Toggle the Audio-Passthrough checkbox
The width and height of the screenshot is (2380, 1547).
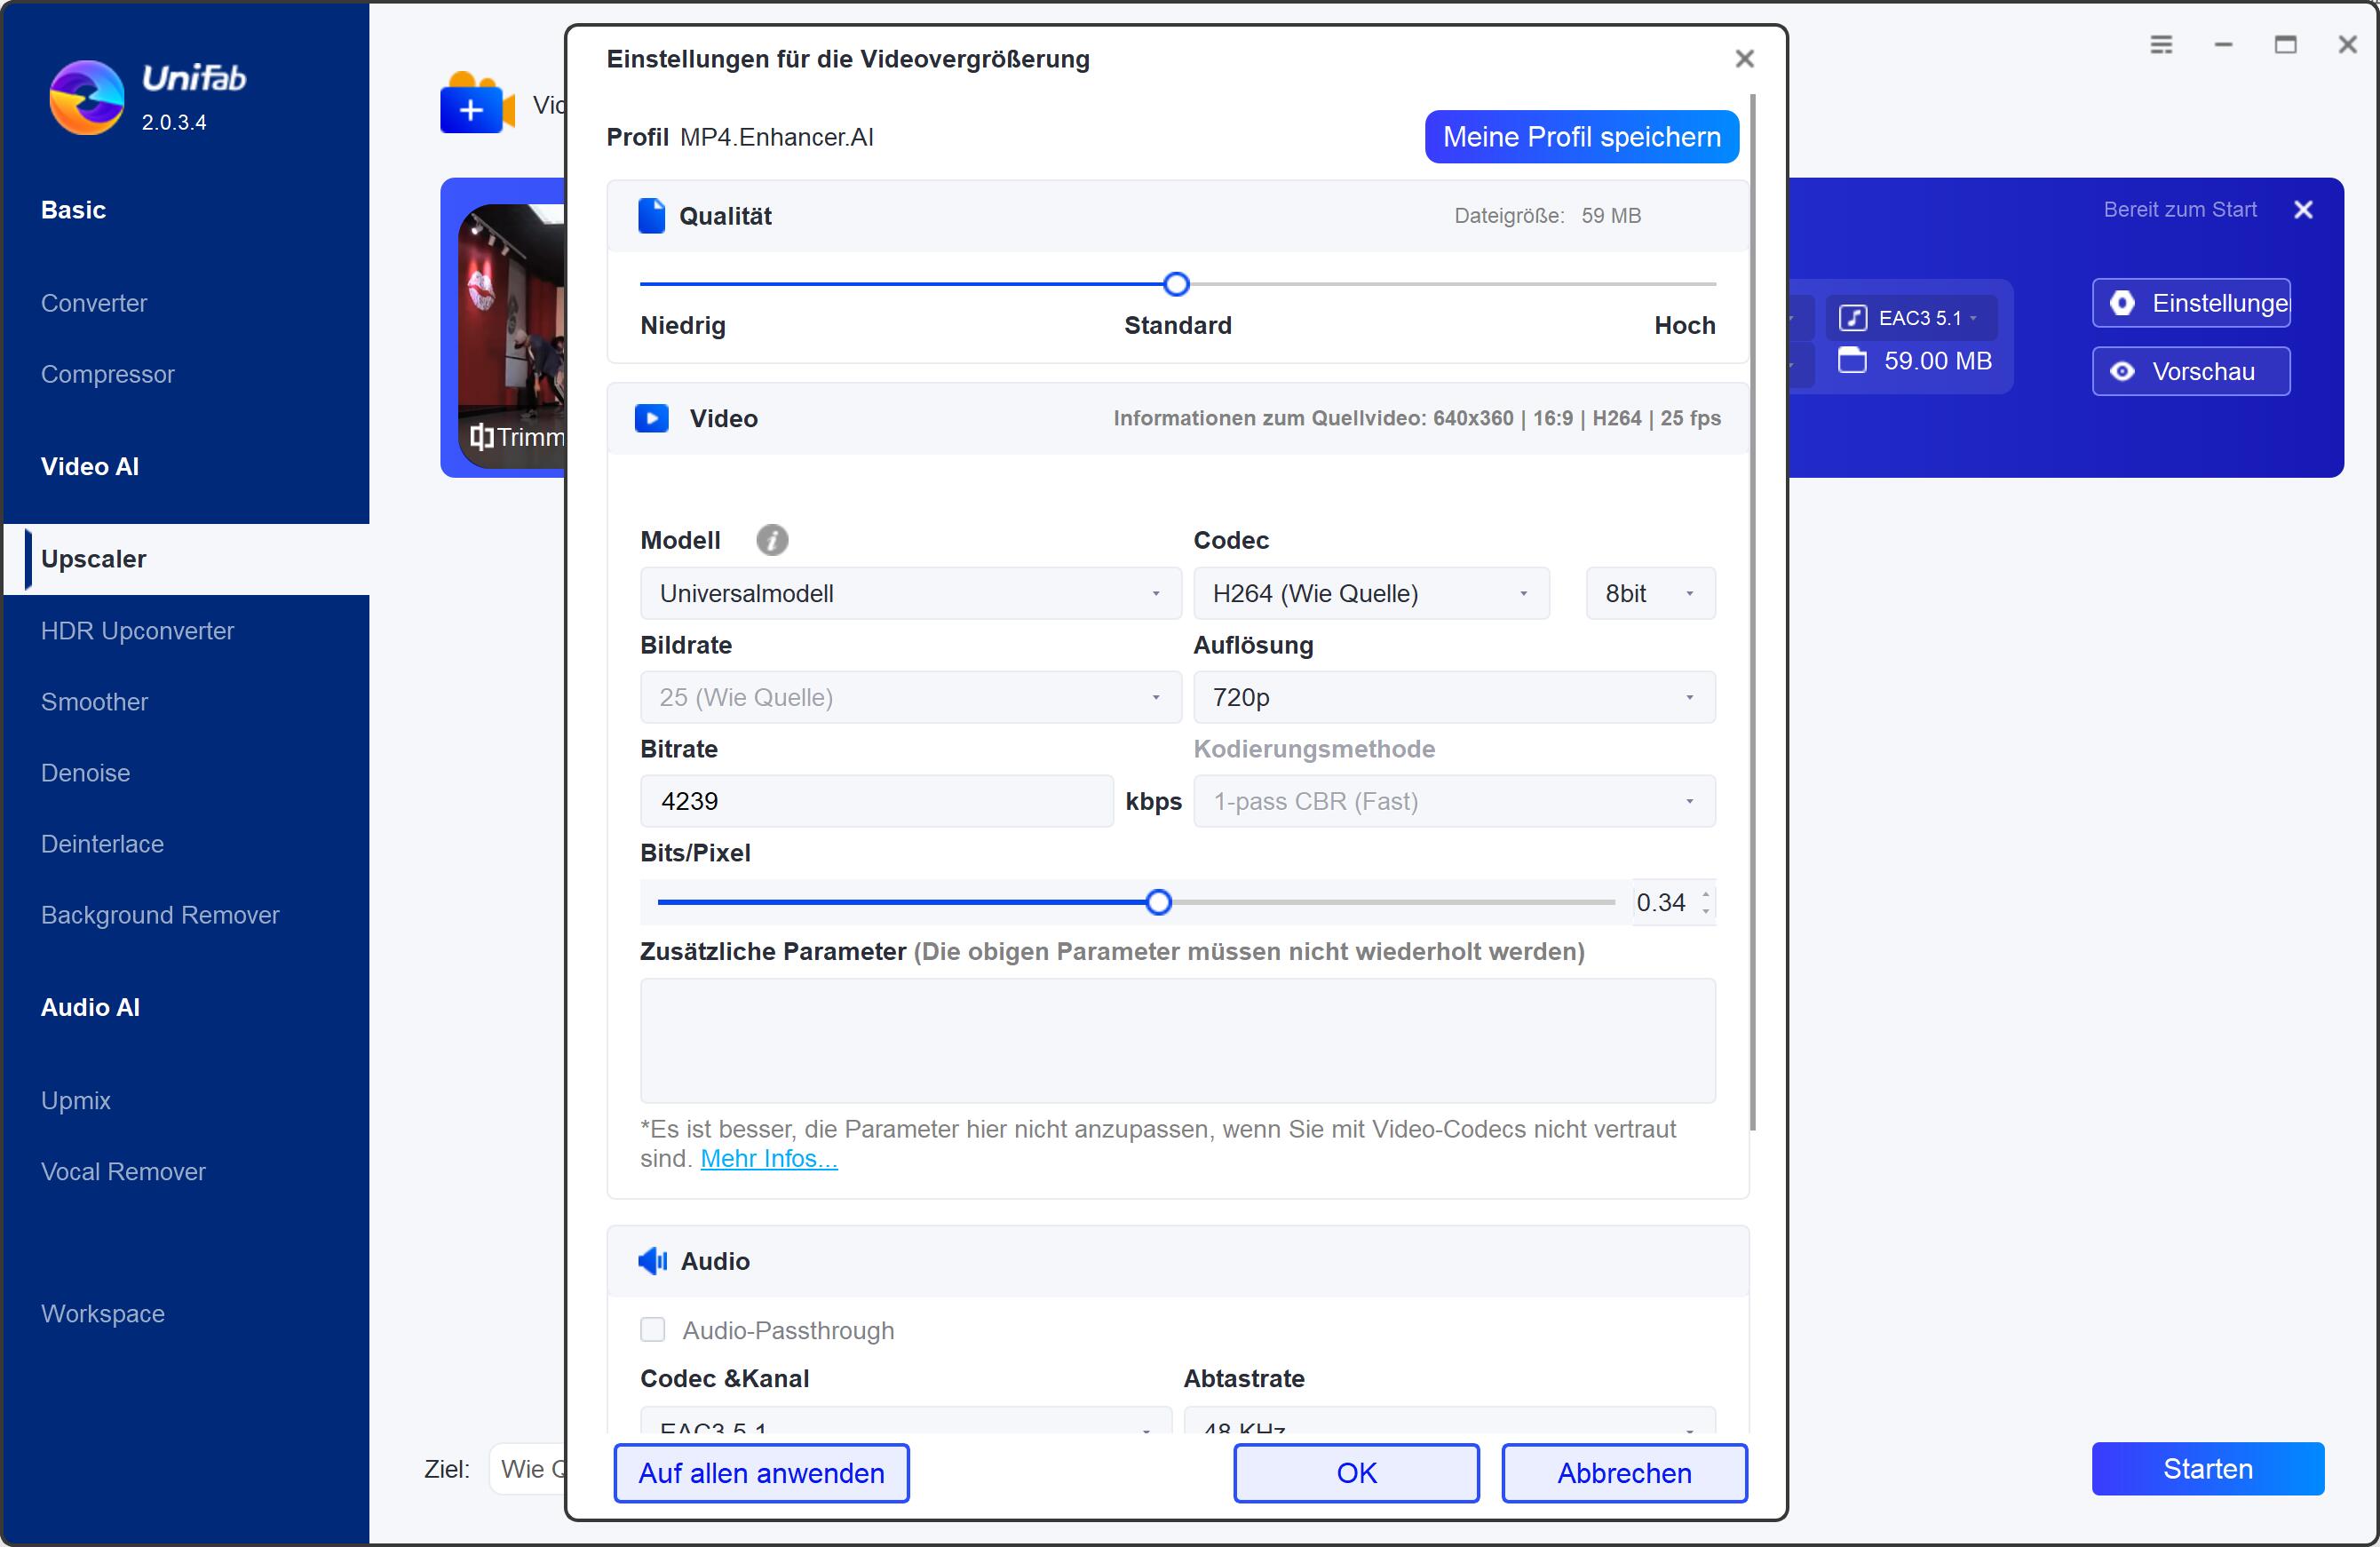654,1330
